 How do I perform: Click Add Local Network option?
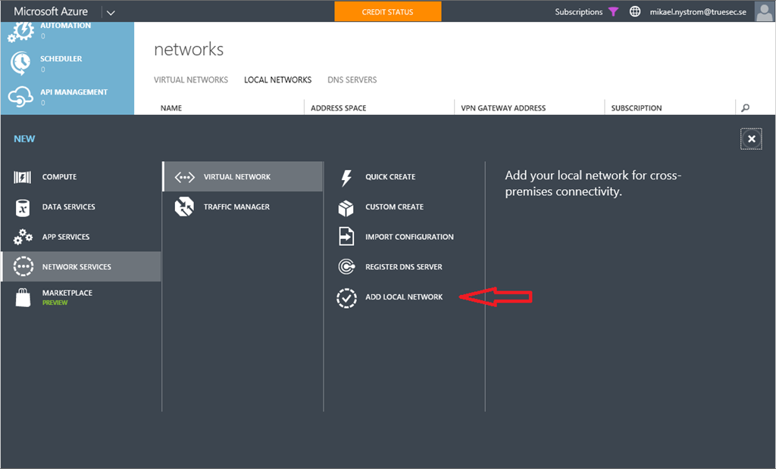coord(403,297)
